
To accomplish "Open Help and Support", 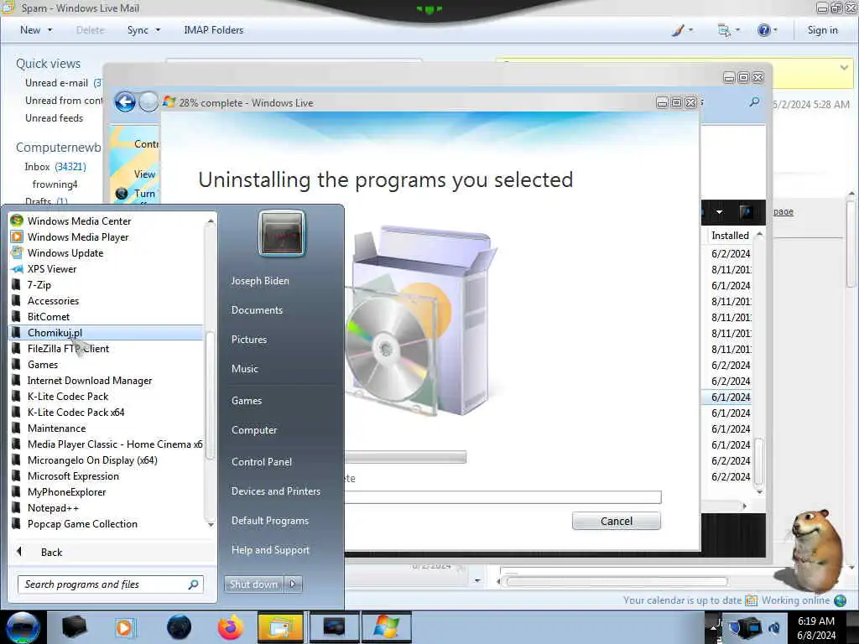I will (x=270, y=550).
